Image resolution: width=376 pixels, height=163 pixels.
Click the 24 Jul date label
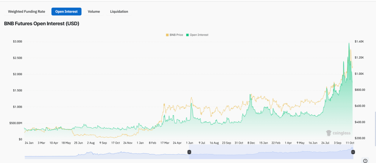(325, 143)
